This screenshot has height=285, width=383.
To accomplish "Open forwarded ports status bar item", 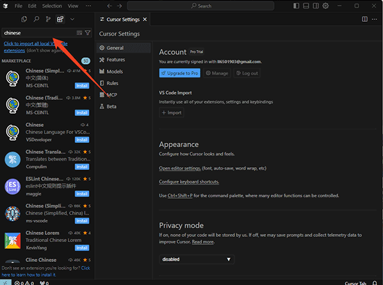I will (x=44, y=283).
